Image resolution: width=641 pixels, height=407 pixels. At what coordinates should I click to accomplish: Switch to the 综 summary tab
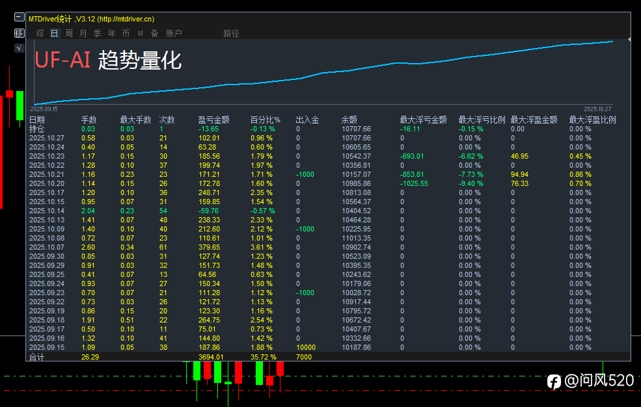(x=40, y=33)
